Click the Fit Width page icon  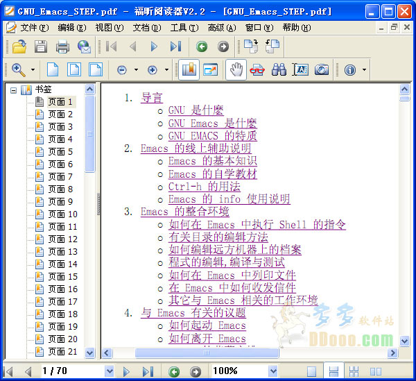[96, 69]
